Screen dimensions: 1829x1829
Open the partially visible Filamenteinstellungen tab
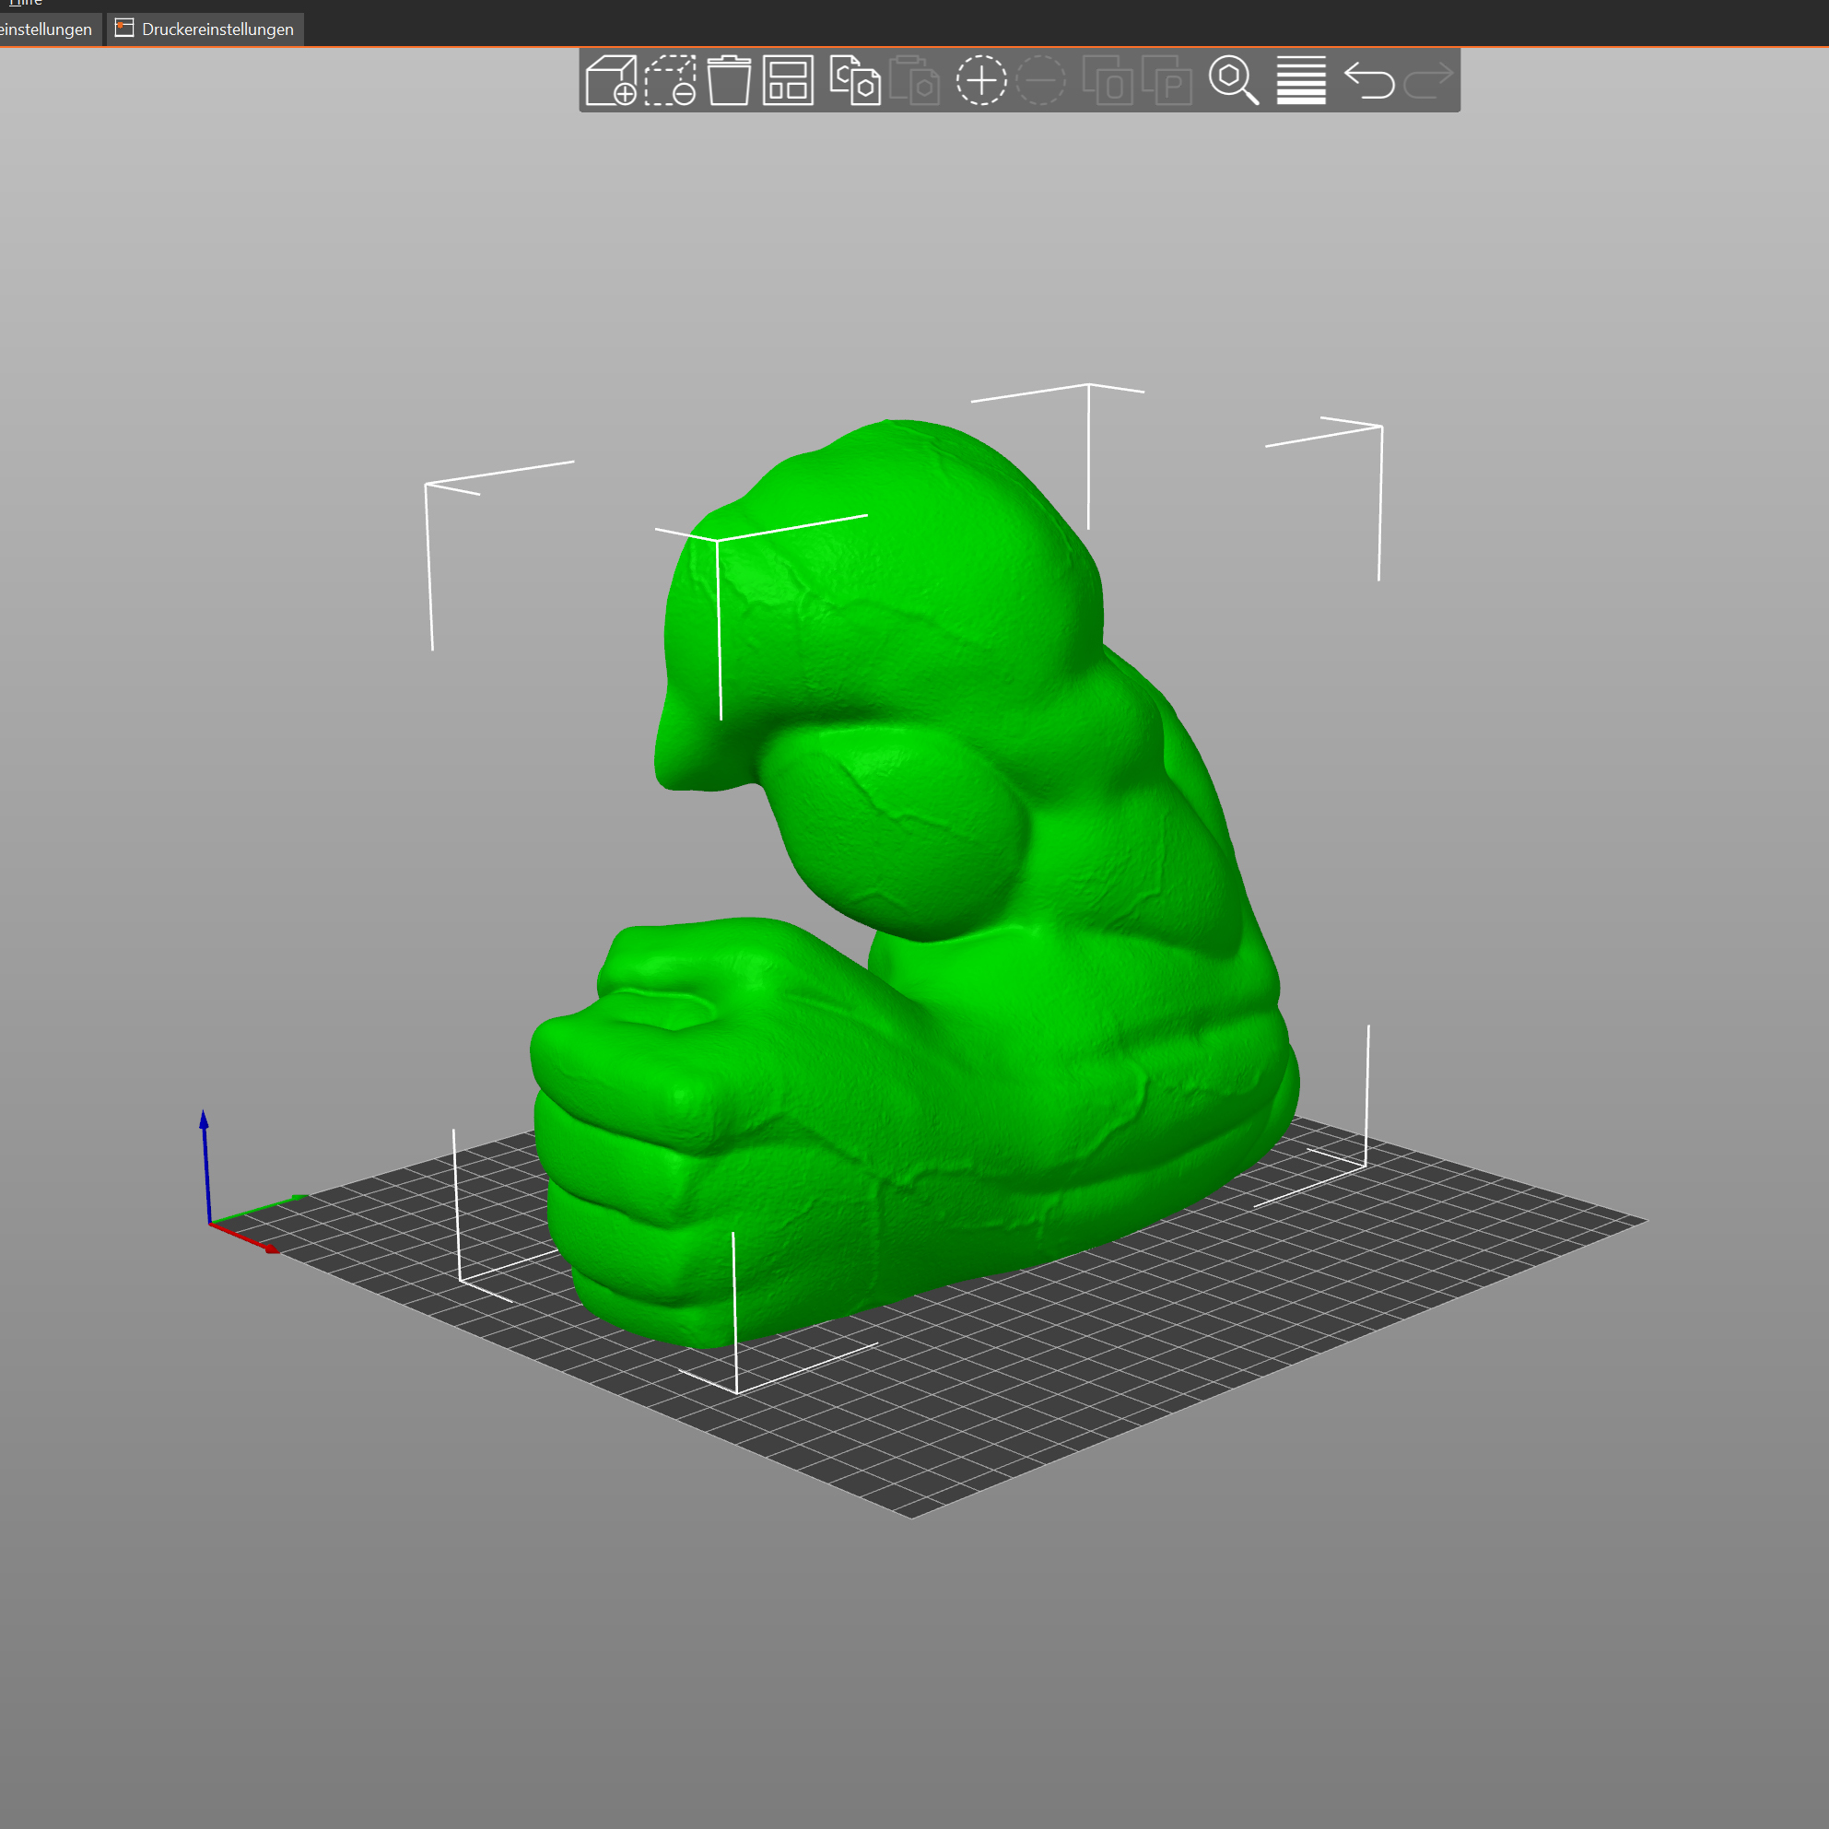click(x=47, y=29)
